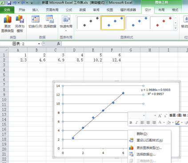The width and height of the screenshot is (188, 163).
Task: Open the Name Box dropdown arrow
Action: pyautogui.click(x=39, y=44)
